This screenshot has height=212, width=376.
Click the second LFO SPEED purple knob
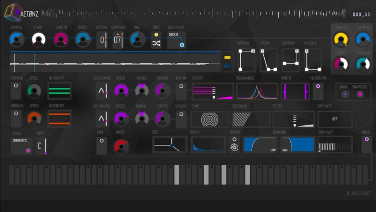pos(121,119)
